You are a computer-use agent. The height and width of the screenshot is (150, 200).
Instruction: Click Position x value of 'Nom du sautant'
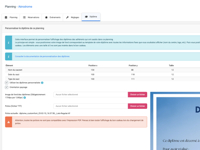[x=92, y=70]
